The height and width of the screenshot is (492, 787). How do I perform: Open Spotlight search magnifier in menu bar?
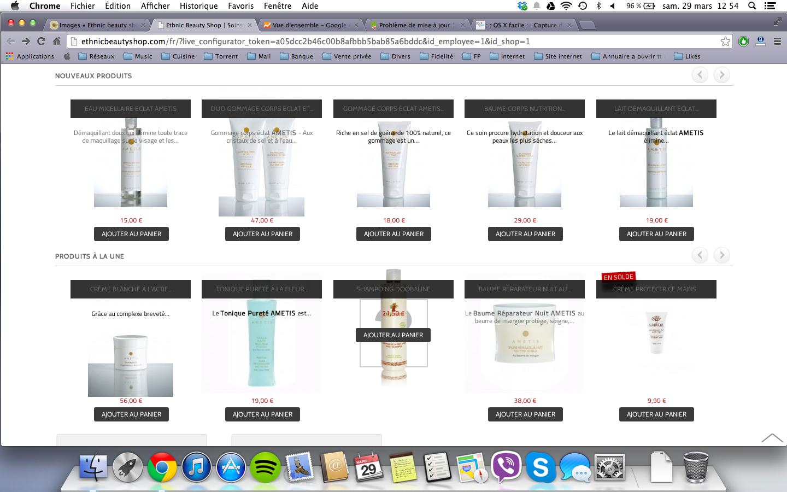tap(752, 6)
